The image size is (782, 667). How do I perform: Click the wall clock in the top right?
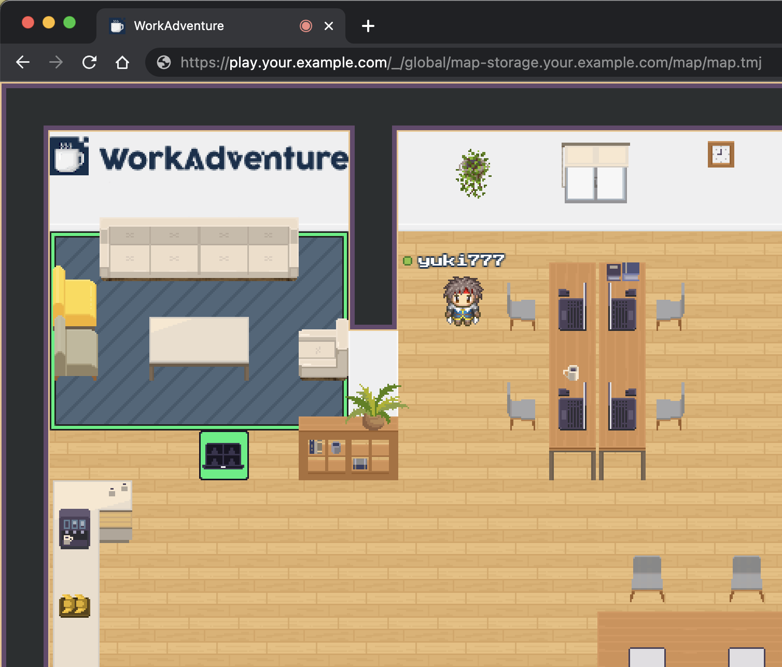720,154
